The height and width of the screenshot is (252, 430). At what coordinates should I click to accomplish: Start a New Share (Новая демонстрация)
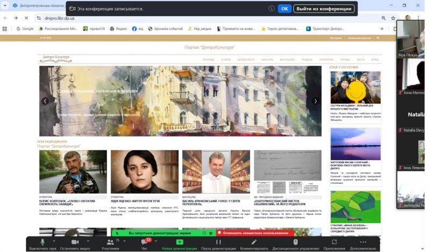(x=180, y=243)
